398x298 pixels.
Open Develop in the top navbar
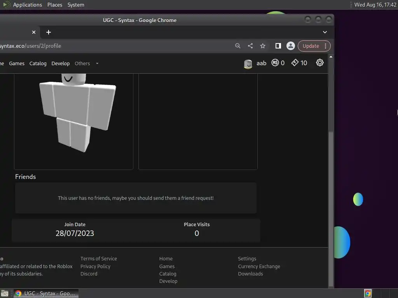(x=60, y=63)
